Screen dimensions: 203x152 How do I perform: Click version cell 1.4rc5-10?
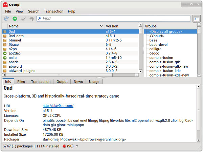pos(114,58)
